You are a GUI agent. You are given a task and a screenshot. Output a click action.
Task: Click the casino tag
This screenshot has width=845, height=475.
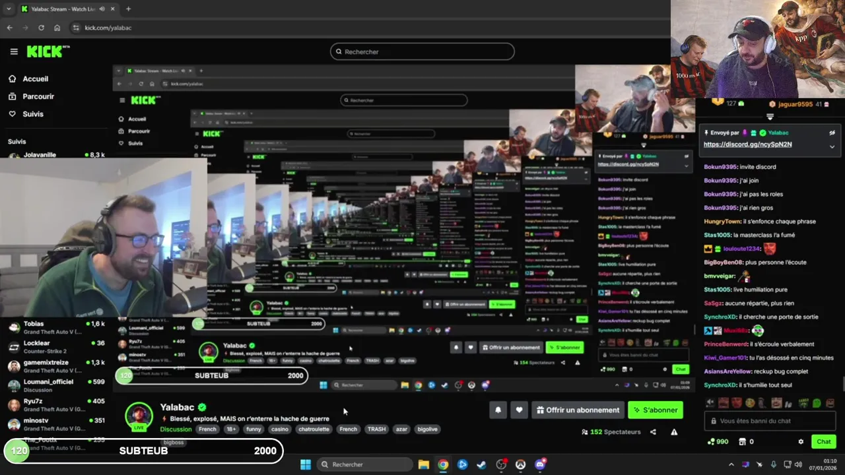[279, 429]
